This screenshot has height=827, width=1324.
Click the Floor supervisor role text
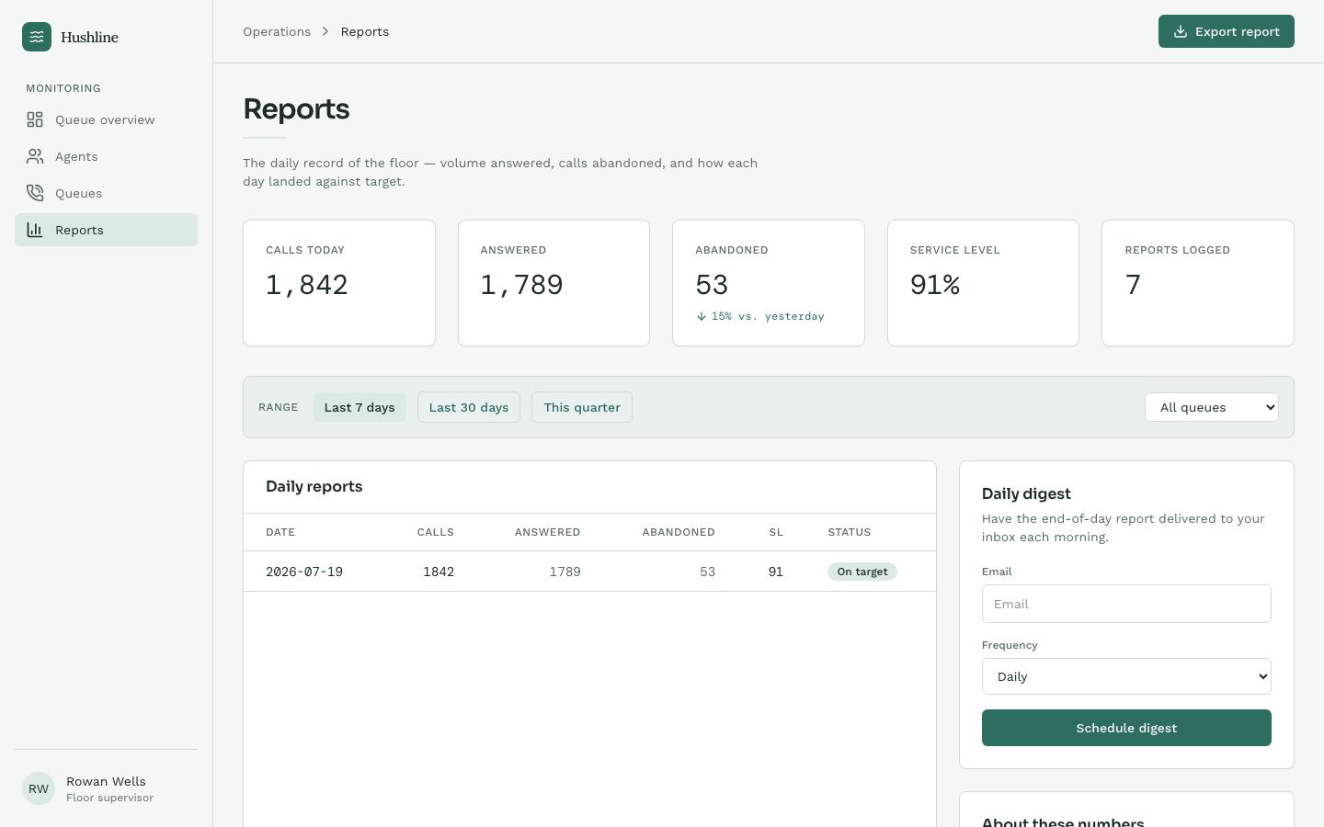click(109, 798)
